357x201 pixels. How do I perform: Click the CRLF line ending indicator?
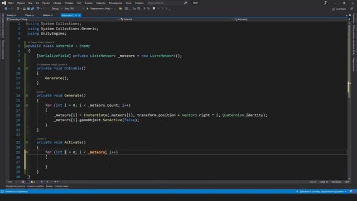pyautogui.click(x=347, y=182)
